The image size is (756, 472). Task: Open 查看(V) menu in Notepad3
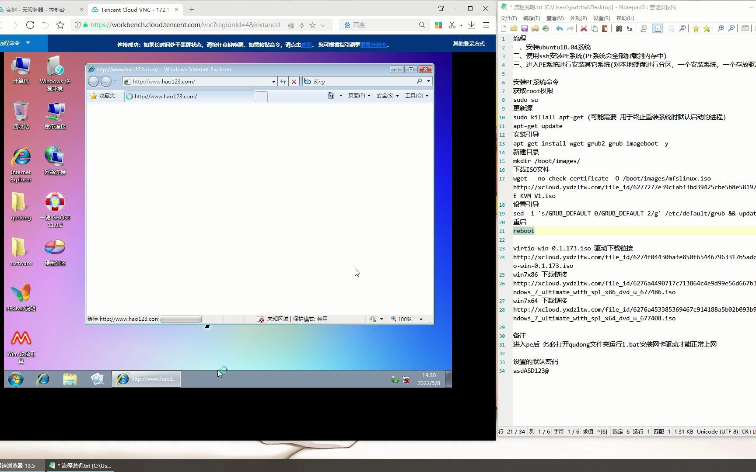(x=555, y=18)
